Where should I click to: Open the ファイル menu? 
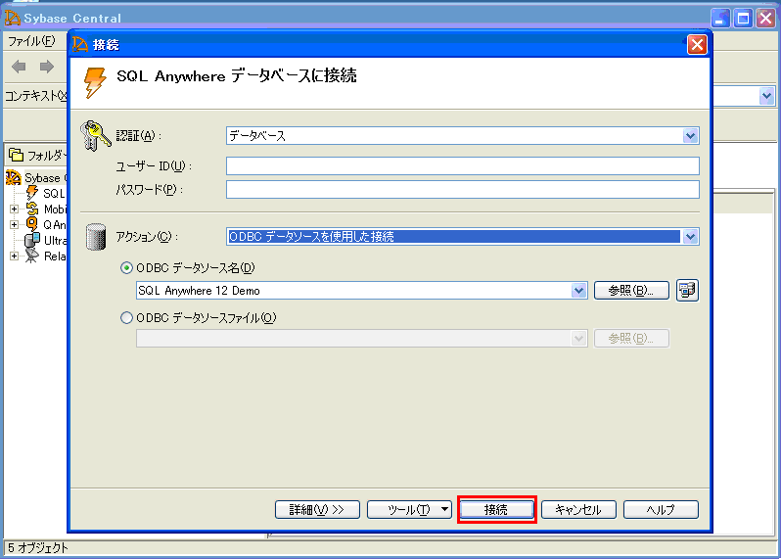[31, 41]
